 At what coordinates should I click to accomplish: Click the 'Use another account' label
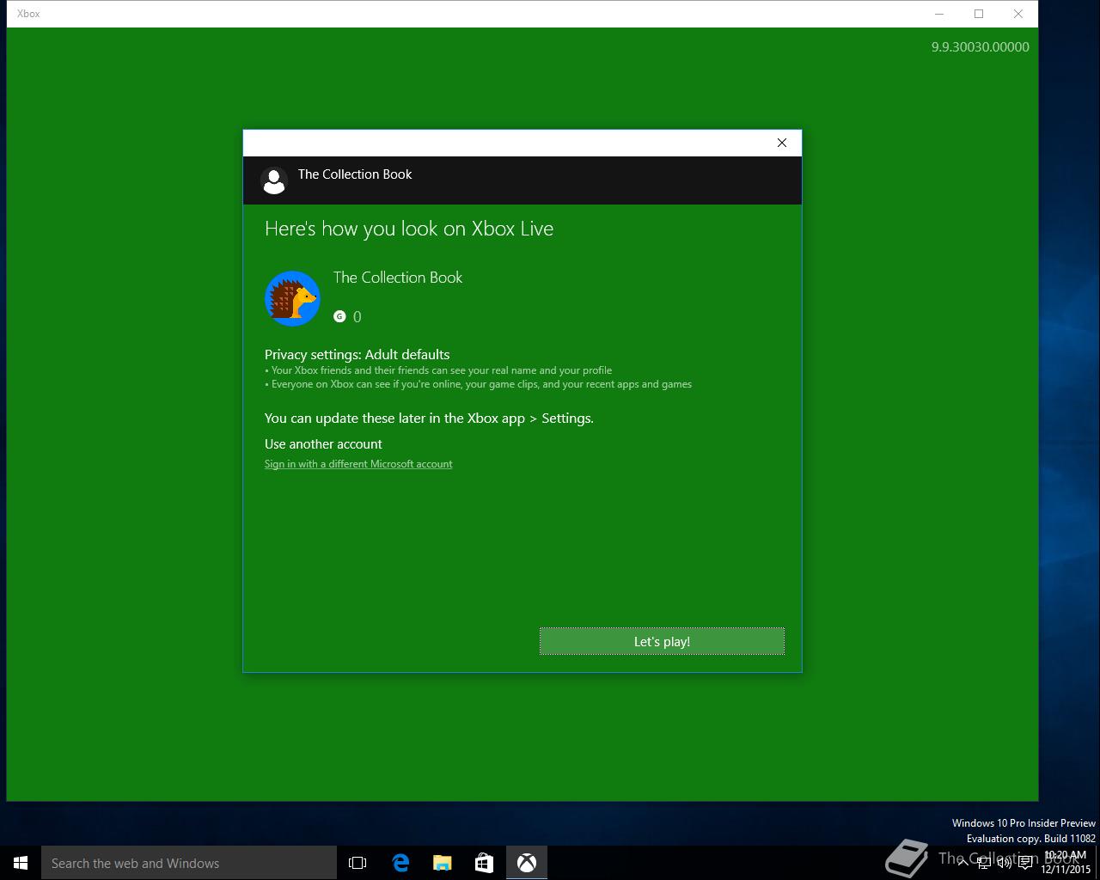coord(323,444)
